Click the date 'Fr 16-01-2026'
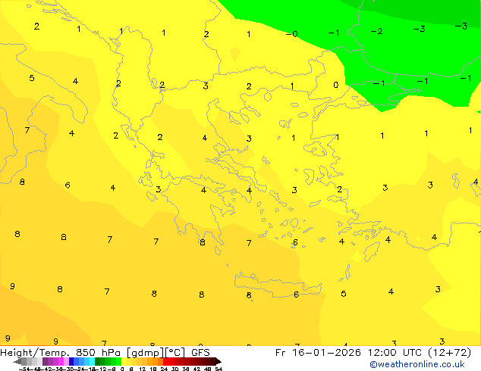Screen dimensions: 481x371 coord(318,352)
